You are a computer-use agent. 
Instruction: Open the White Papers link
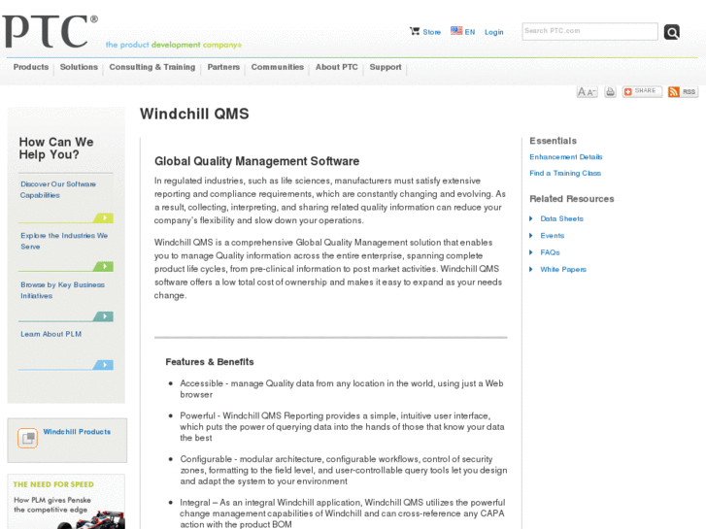point(563,269)
